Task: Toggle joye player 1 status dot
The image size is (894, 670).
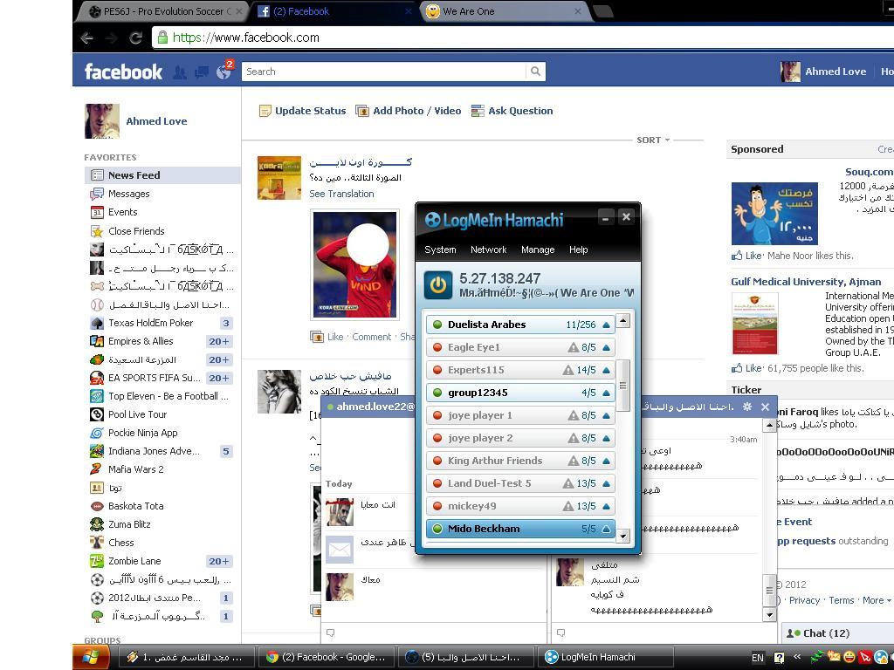Action: click(437, 415)
